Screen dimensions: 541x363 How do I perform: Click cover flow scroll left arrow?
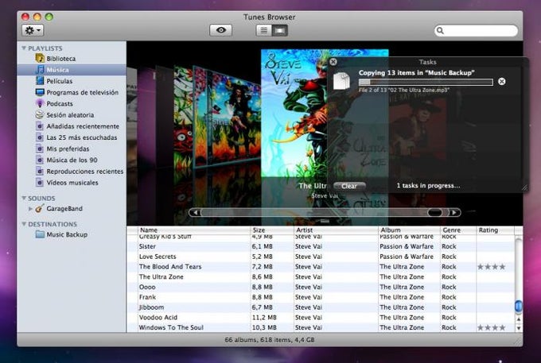(x=195, y=213)
